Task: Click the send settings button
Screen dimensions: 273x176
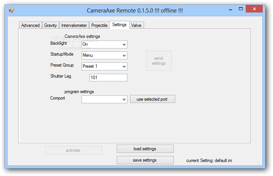Action: (x=159, y=61)
